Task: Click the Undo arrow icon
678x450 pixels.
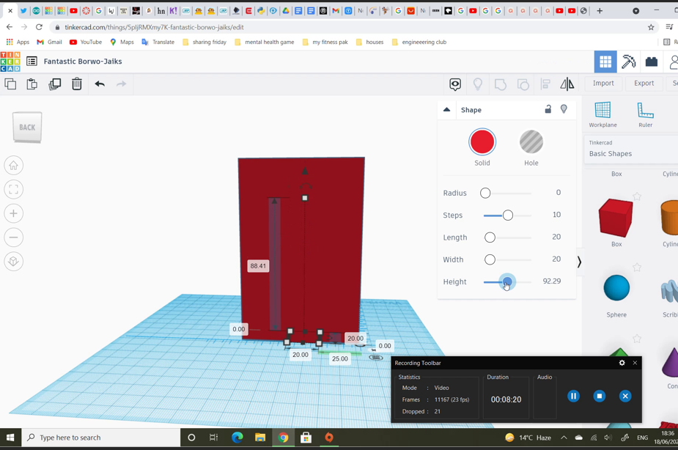Action: 100,84
